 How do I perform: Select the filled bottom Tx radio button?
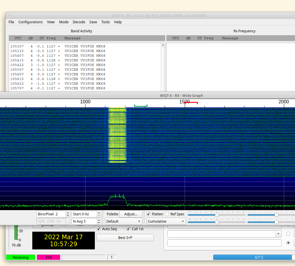coord(288,243)
